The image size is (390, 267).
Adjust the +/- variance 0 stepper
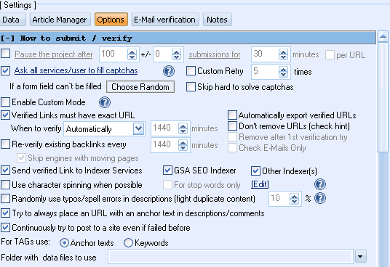pos(176,54)
